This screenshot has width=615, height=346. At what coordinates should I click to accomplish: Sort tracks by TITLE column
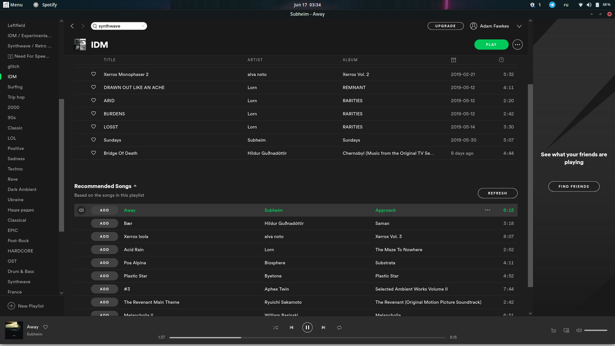tap(110, 60)
